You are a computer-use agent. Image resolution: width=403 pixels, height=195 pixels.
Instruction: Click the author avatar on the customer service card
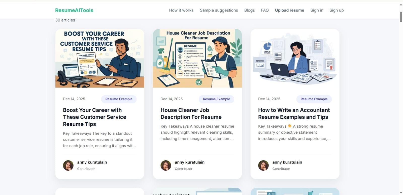click(68, 165)
